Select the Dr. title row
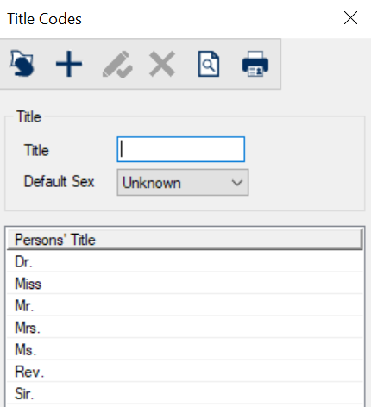Image resolution: width=371 pixels, height=407 pixels. click(185, 261)
